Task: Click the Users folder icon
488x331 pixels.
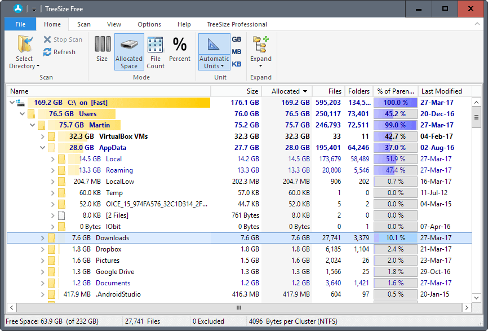Action: point(31,114)
